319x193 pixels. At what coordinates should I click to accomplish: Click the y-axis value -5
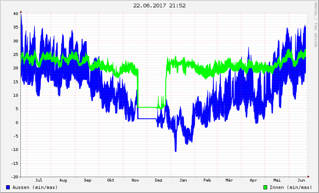[16, 136]
